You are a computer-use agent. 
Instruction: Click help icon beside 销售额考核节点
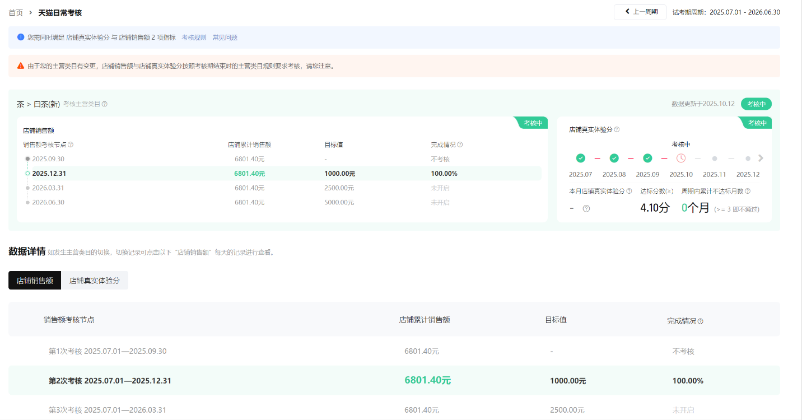(x=71, y=144)
